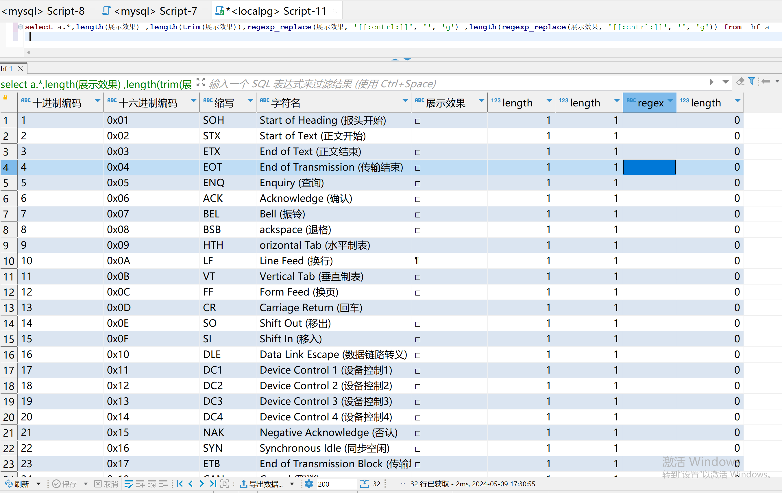Open filter dropdown on 展示效果 column

[x=482, y=101]
